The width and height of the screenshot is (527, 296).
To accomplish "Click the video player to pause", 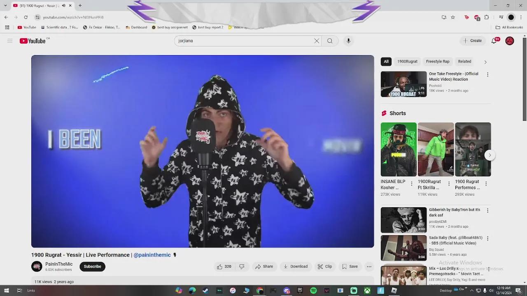I will coord(203,151).
